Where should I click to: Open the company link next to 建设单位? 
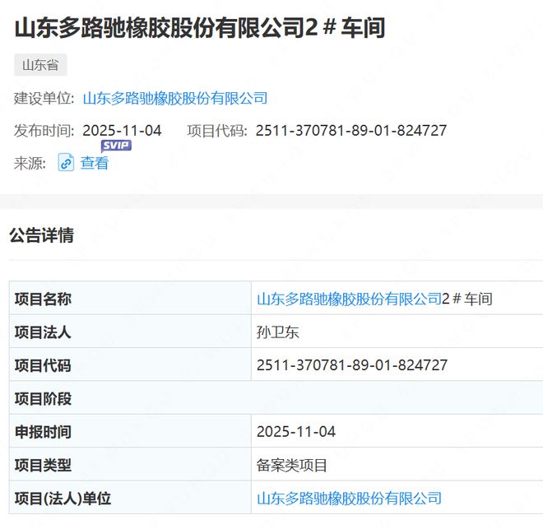[x=175, y=98]
